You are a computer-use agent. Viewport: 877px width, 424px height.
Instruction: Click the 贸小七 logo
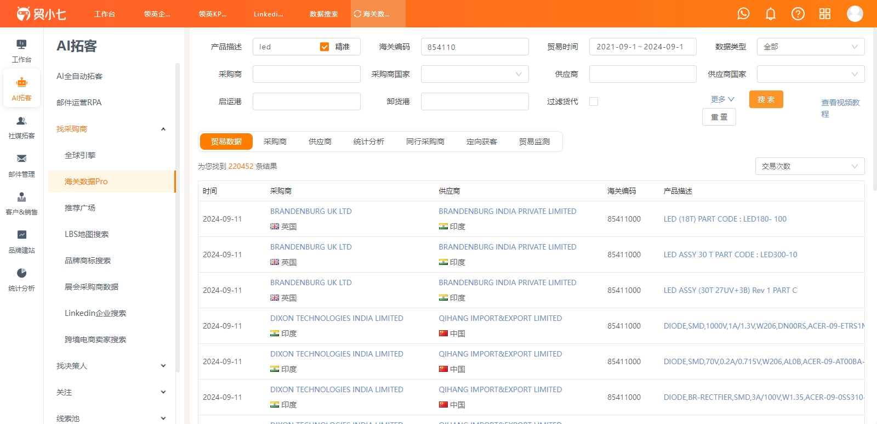(x=41, y=14)
